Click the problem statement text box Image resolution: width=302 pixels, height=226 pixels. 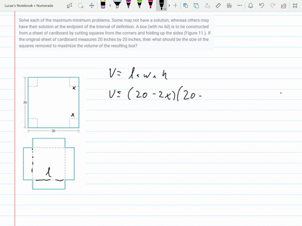[115, 33]
